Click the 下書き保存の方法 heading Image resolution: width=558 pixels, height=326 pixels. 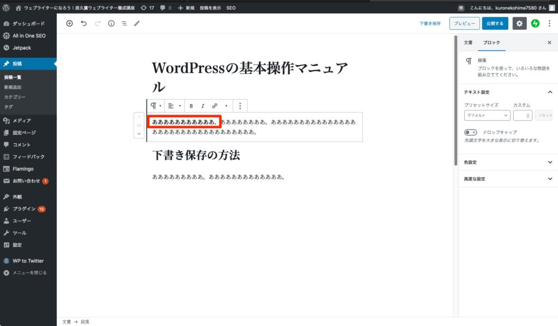click(x=196, y=155)
